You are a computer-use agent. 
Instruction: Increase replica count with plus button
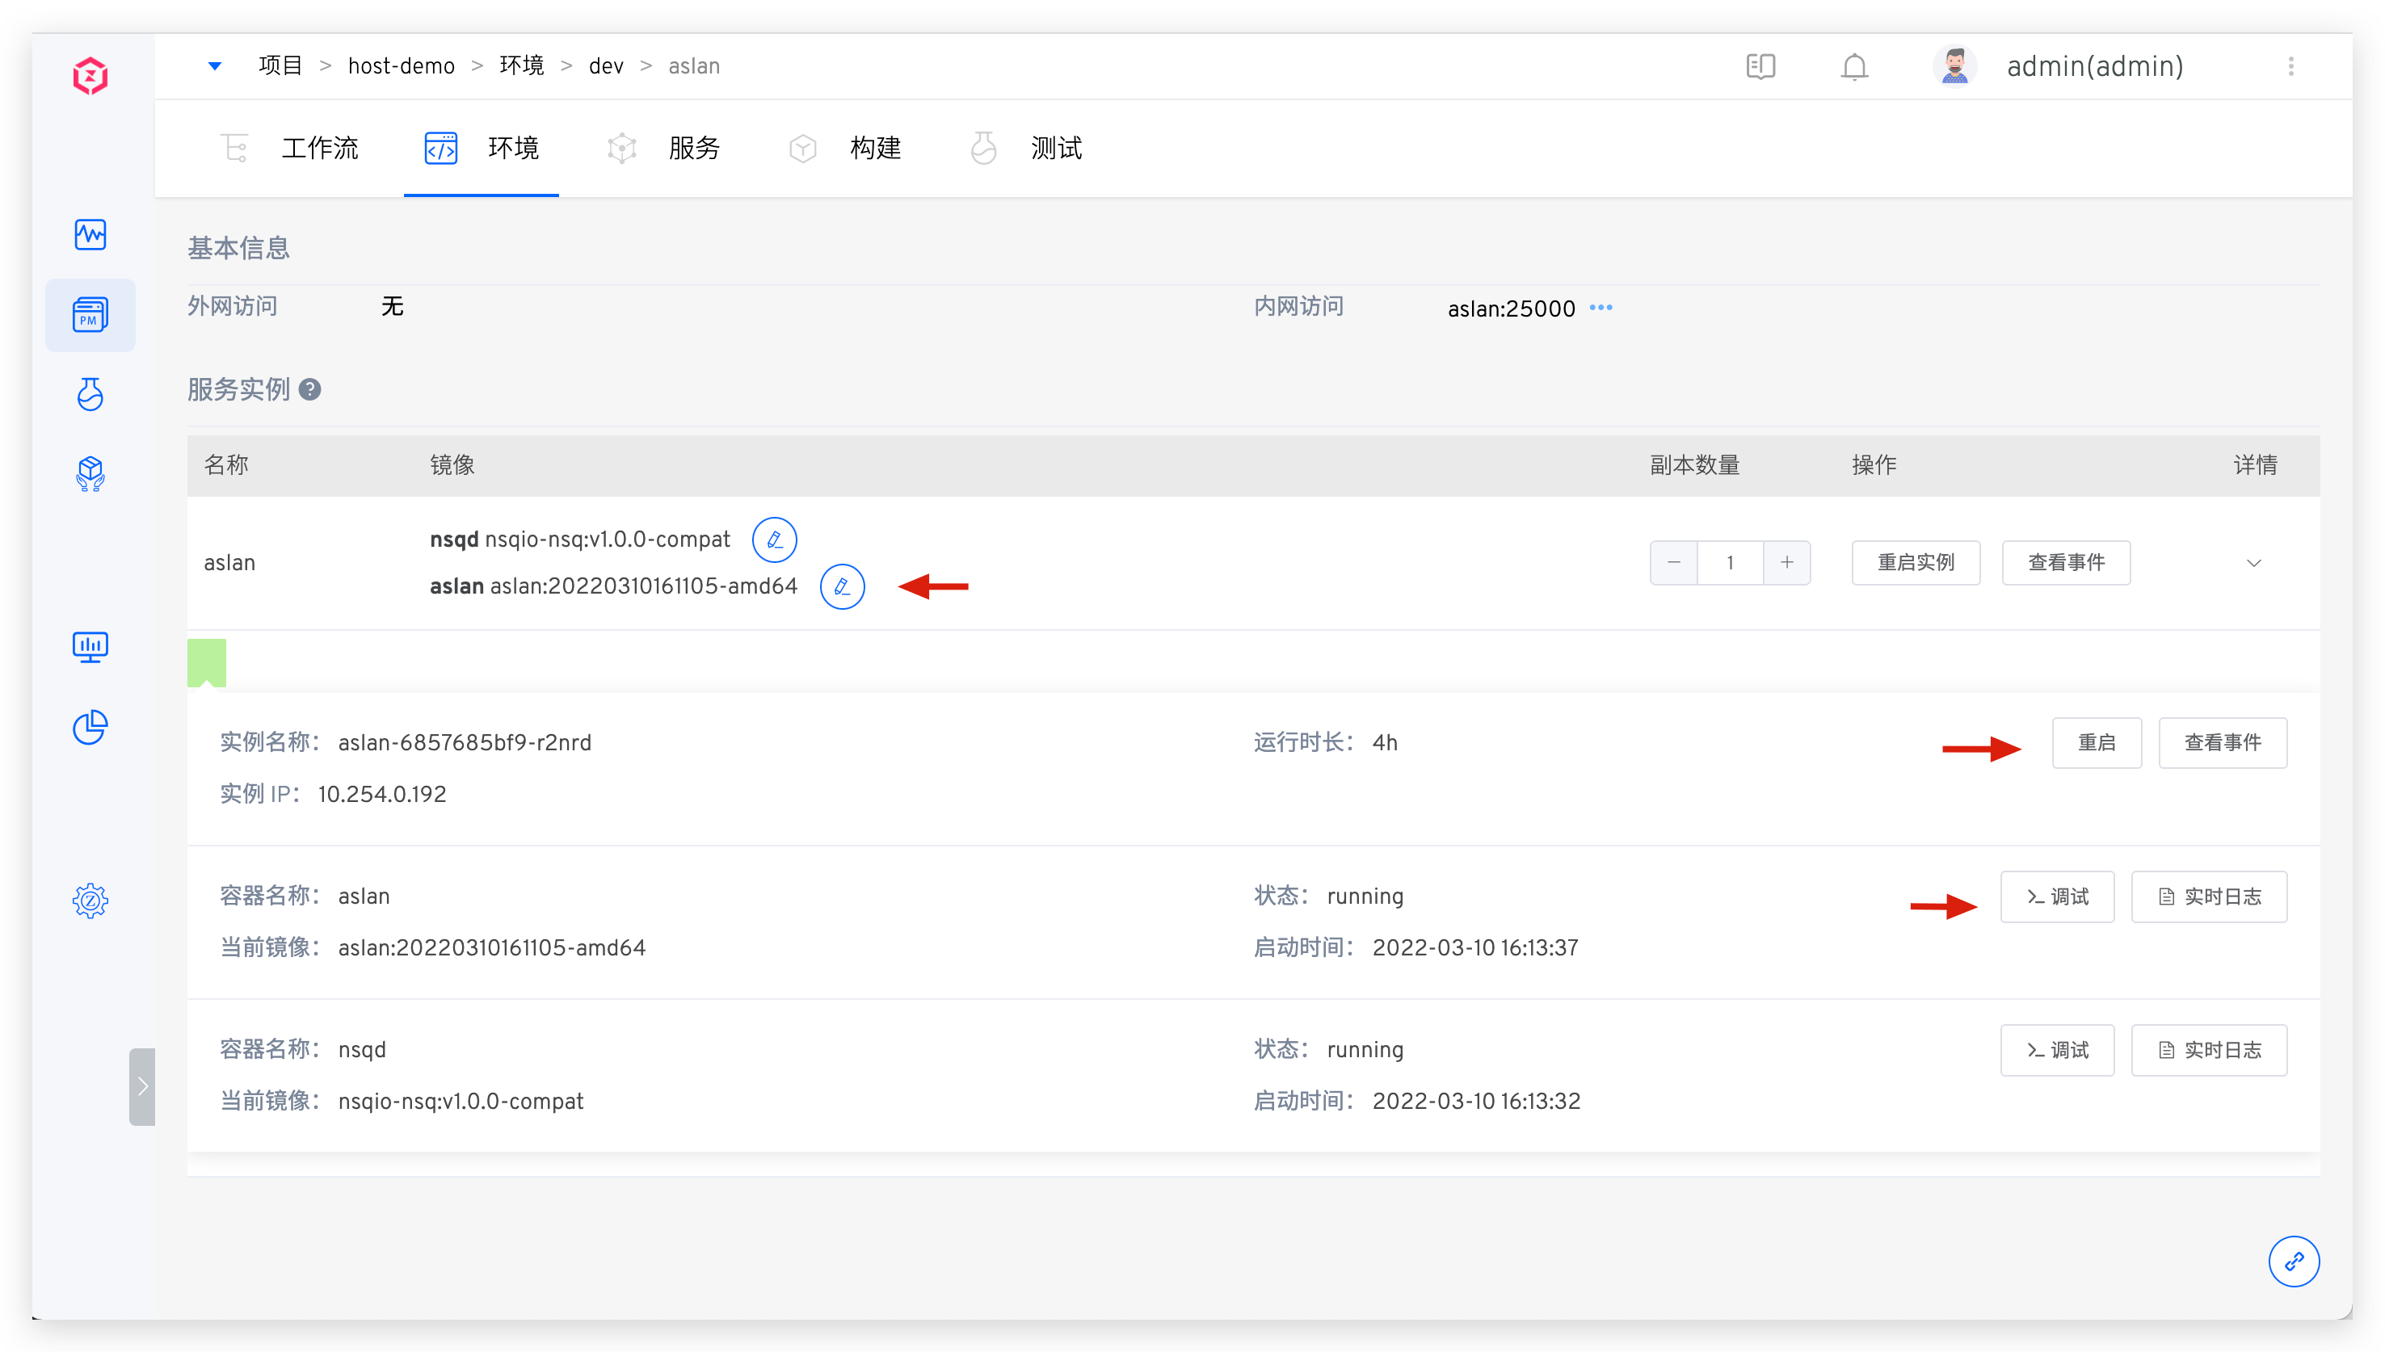(x=1787, y=563)
